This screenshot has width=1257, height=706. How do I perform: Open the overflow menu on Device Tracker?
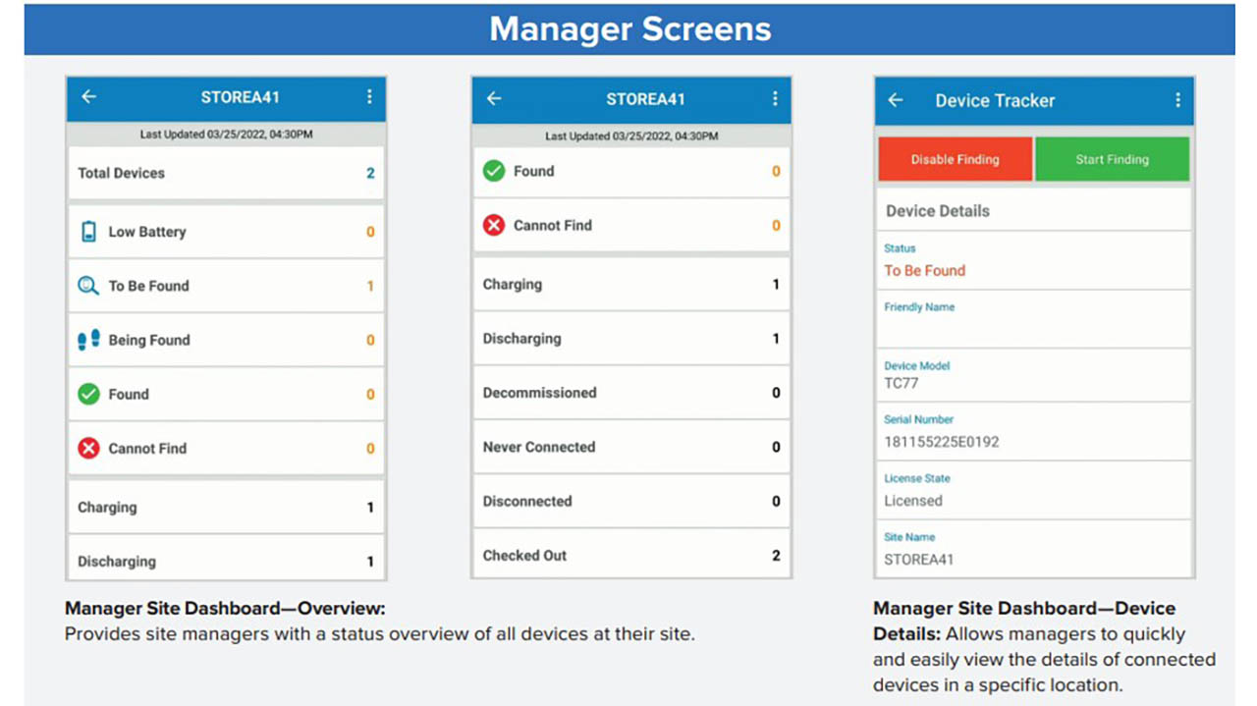click(x=1175, y=100)
